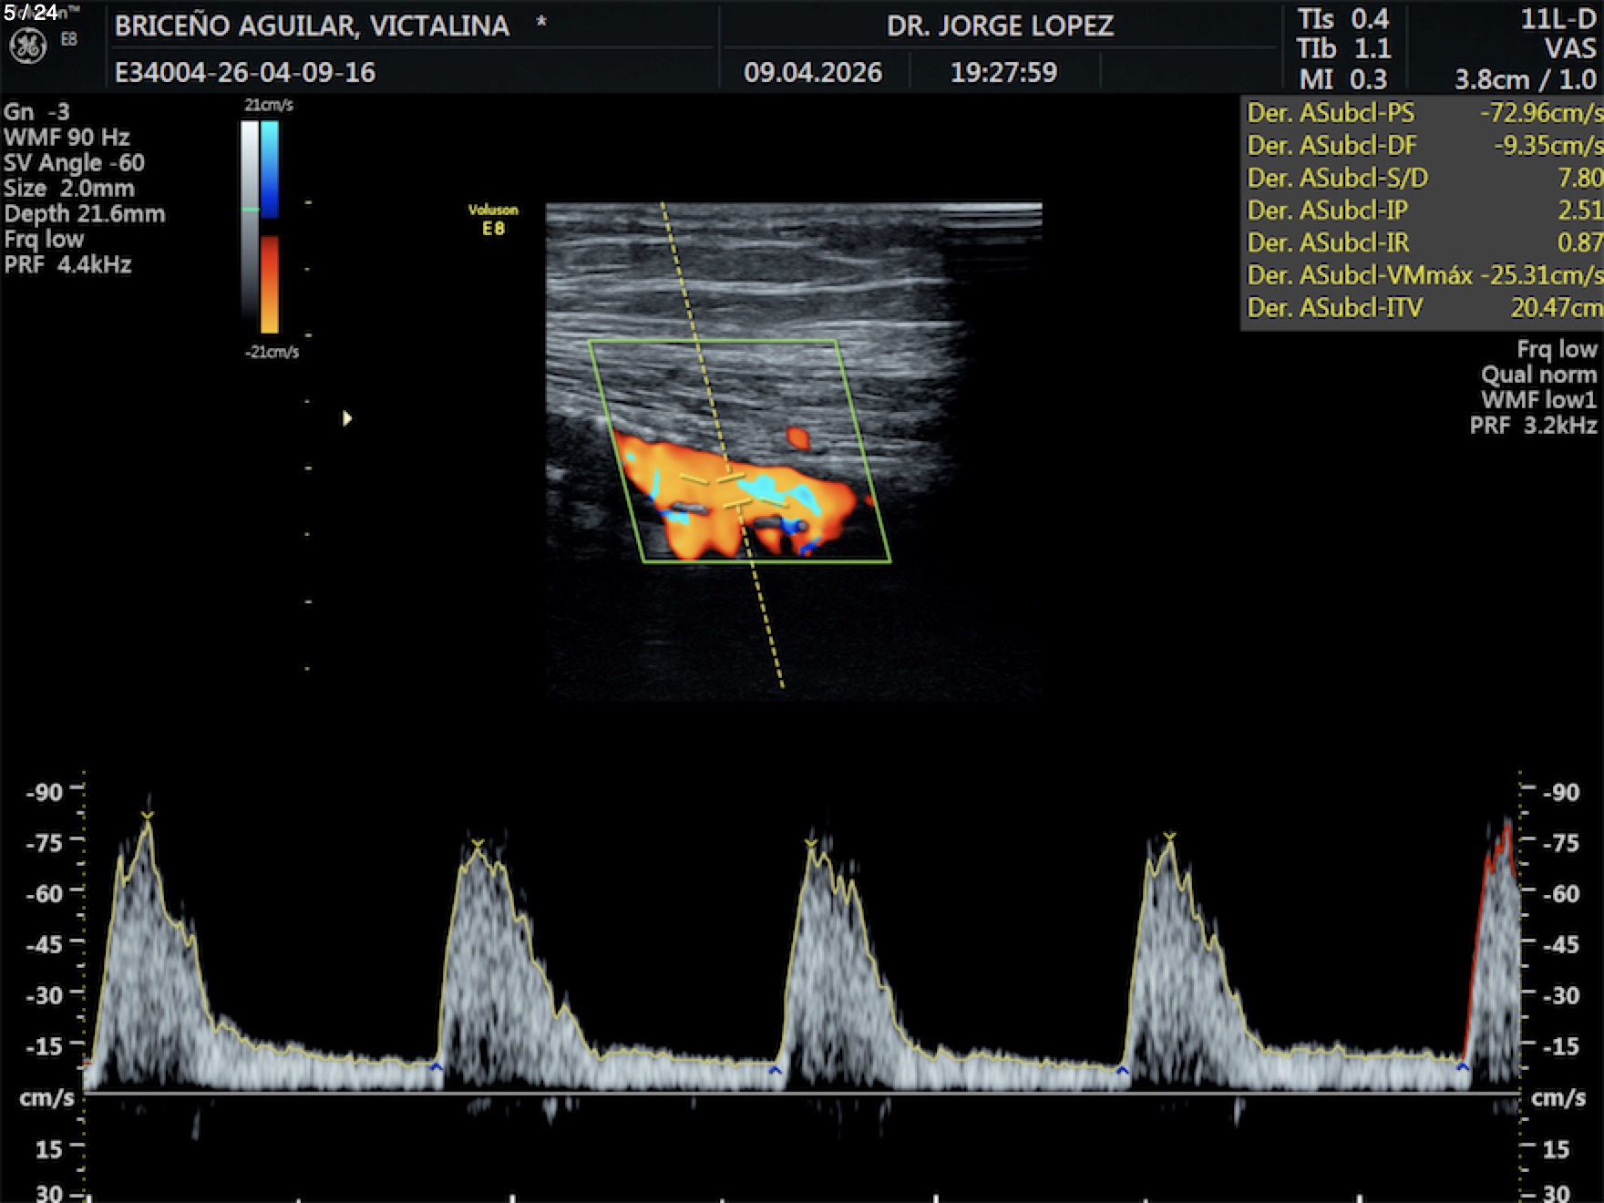The width and height of the screenshot is (1604, 1203).
Task: Click the fourth yellow peak systolic marker
Action: click(1170, 837)
